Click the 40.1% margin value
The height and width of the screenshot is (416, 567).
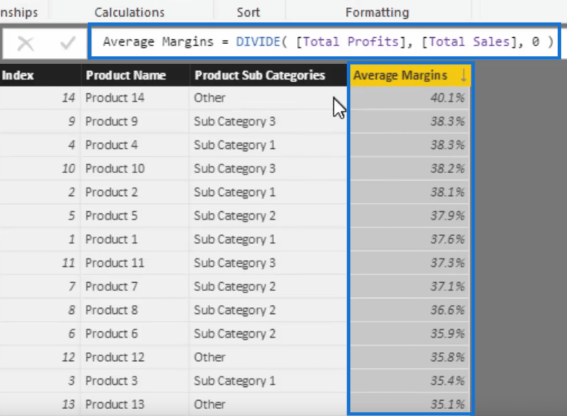click(447, 98)
